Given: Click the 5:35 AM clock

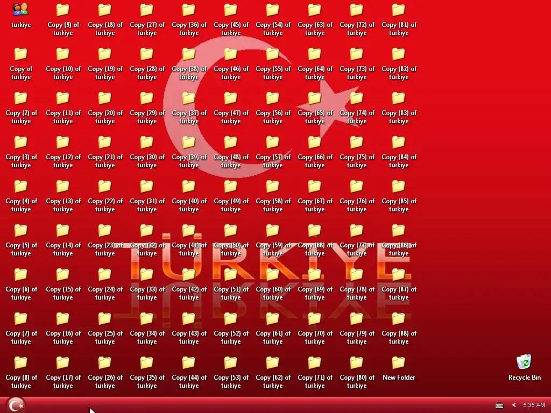Looking at the screenshot, I should click(534, 405).
